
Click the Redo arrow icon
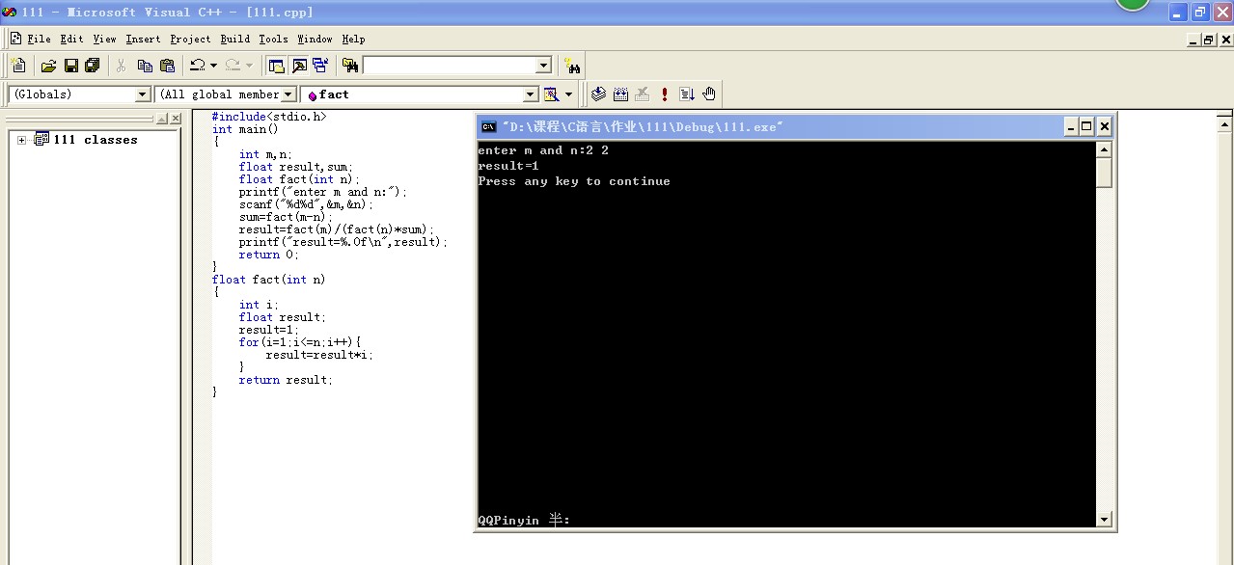click(233, 66)
